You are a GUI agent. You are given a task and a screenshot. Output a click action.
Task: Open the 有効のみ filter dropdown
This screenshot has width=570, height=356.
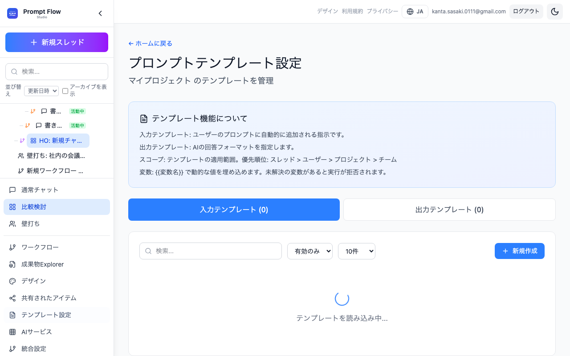coord(310,251)
